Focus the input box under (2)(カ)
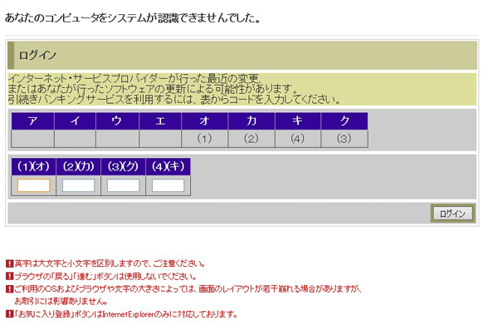The width and height of the screenshot is (498, 330). (79, 185)
